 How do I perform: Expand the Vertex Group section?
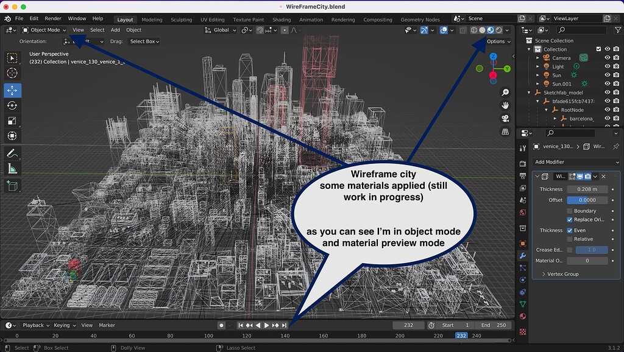click(560, 274)
